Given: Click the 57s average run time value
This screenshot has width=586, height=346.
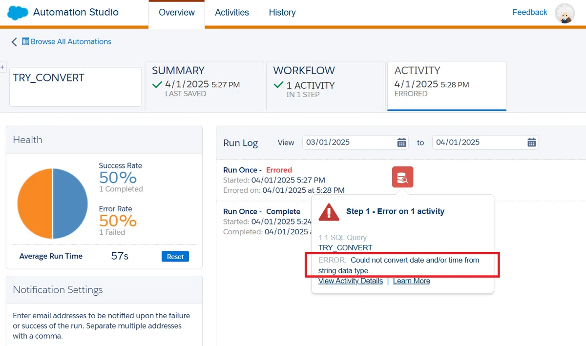Looking at the screenshot, I should (x=120, y=256).
